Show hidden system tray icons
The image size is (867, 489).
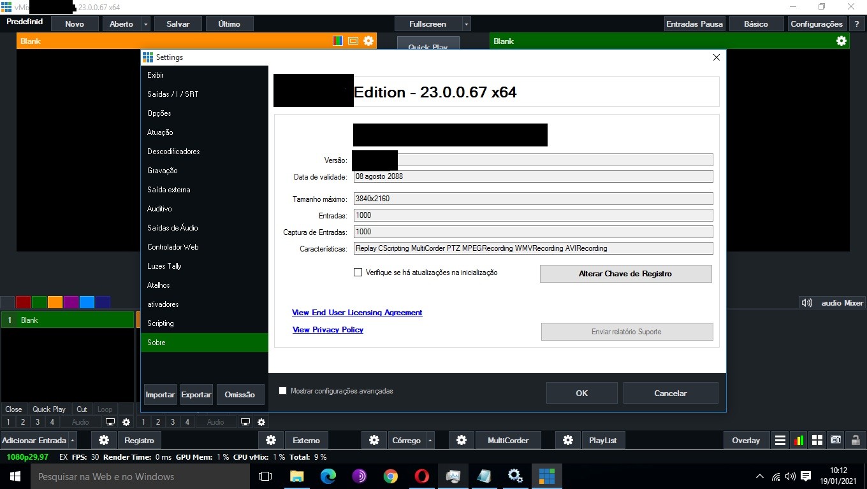coord(759,476)
